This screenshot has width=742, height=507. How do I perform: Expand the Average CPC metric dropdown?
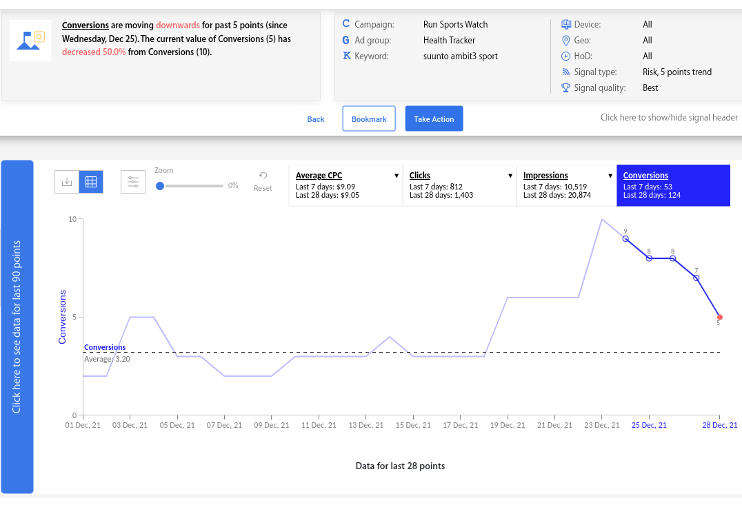pos(397,176)
